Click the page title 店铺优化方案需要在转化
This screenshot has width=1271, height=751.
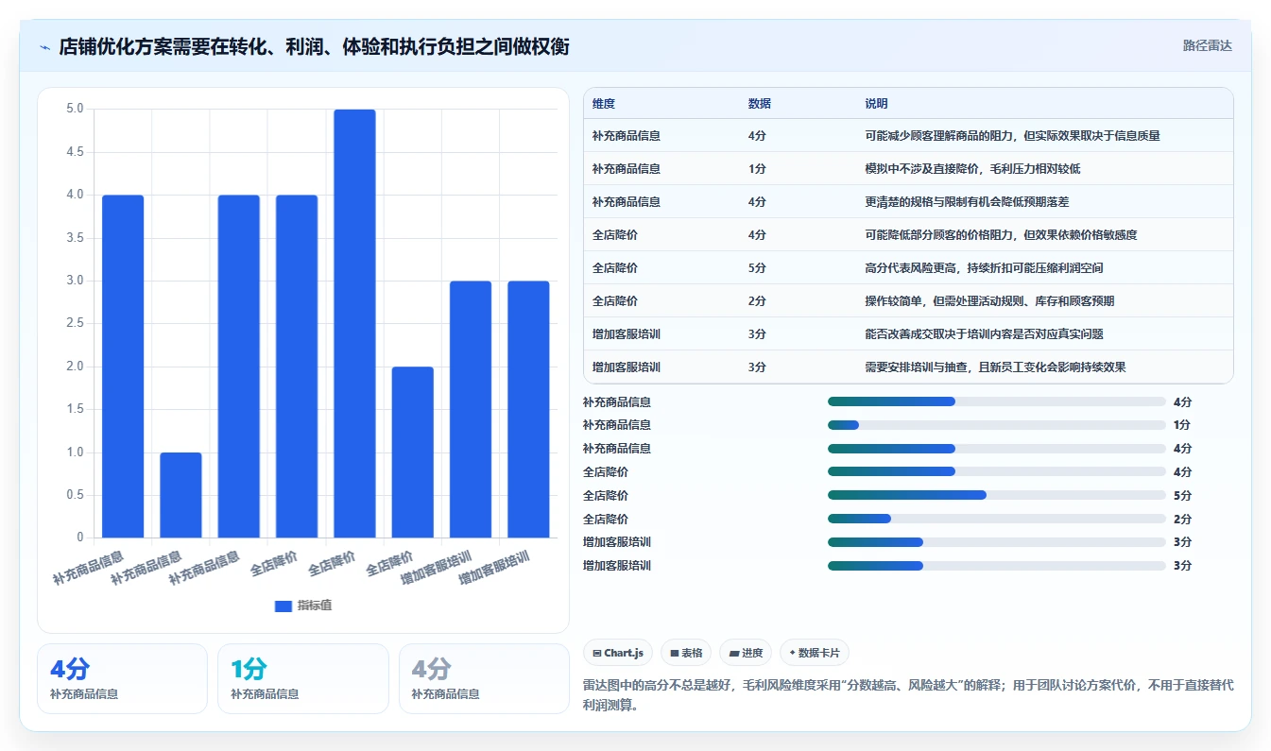[314, 46]
